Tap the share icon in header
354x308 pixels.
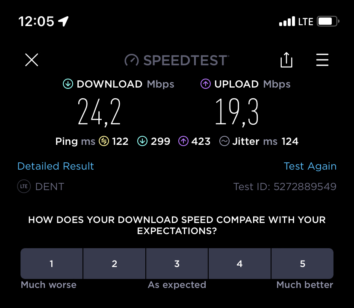pyautogui.click(x=286, y=60)
